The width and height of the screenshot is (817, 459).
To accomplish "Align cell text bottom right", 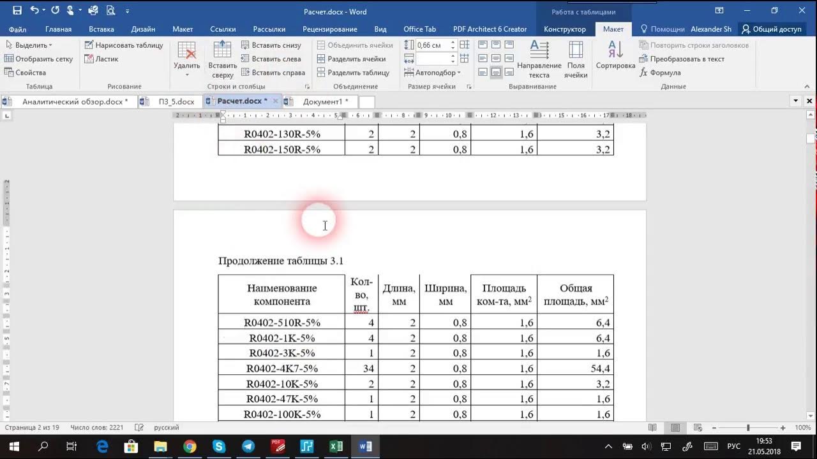I will pos(510,73).
